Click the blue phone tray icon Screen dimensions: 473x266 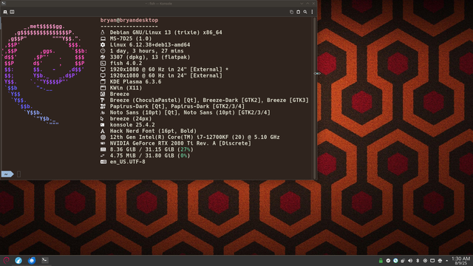point(395,261)
